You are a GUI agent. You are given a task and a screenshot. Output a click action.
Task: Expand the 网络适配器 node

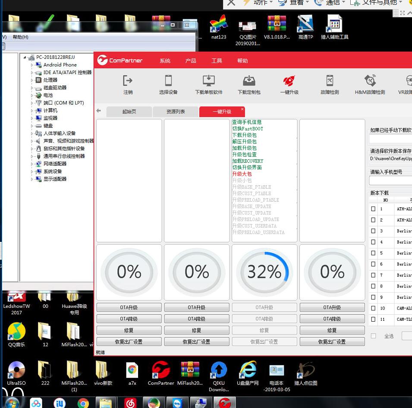tap(32, 164)
